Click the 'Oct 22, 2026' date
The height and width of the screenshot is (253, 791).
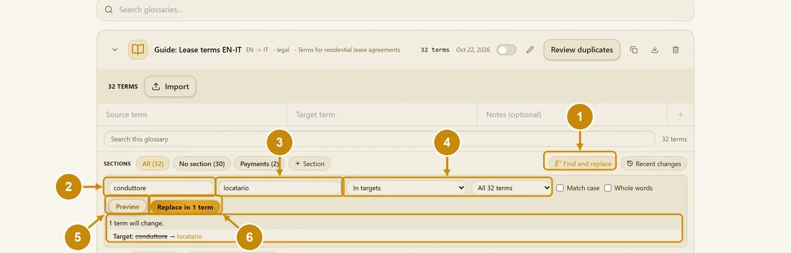coord(473,50)
